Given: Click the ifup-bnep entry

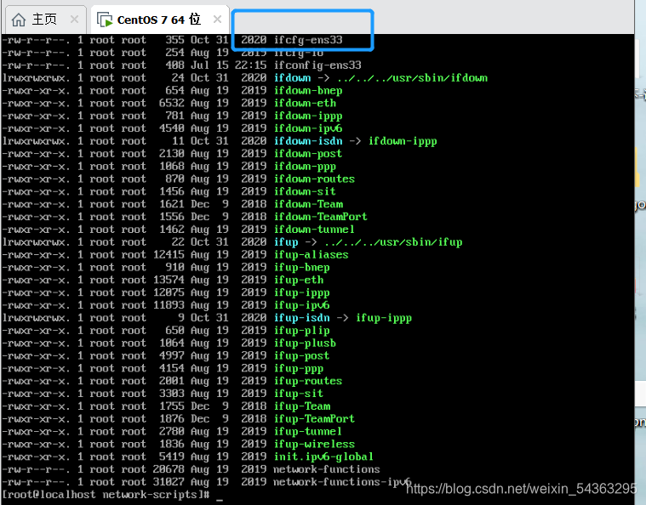Looking at the screenshot, I should (302, 268).
